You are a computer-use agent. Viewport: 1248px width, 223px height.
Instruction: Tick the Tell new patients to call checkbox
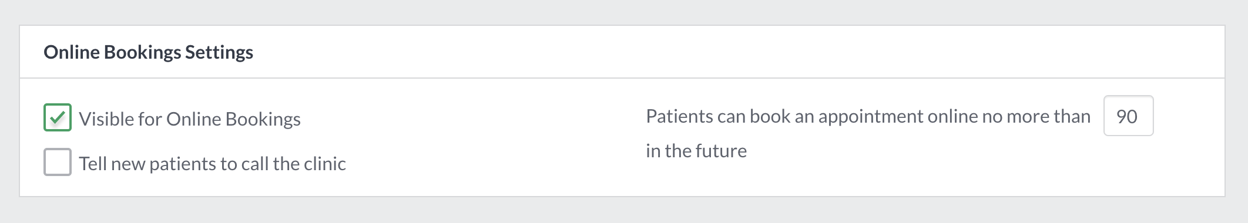[58, 162]
